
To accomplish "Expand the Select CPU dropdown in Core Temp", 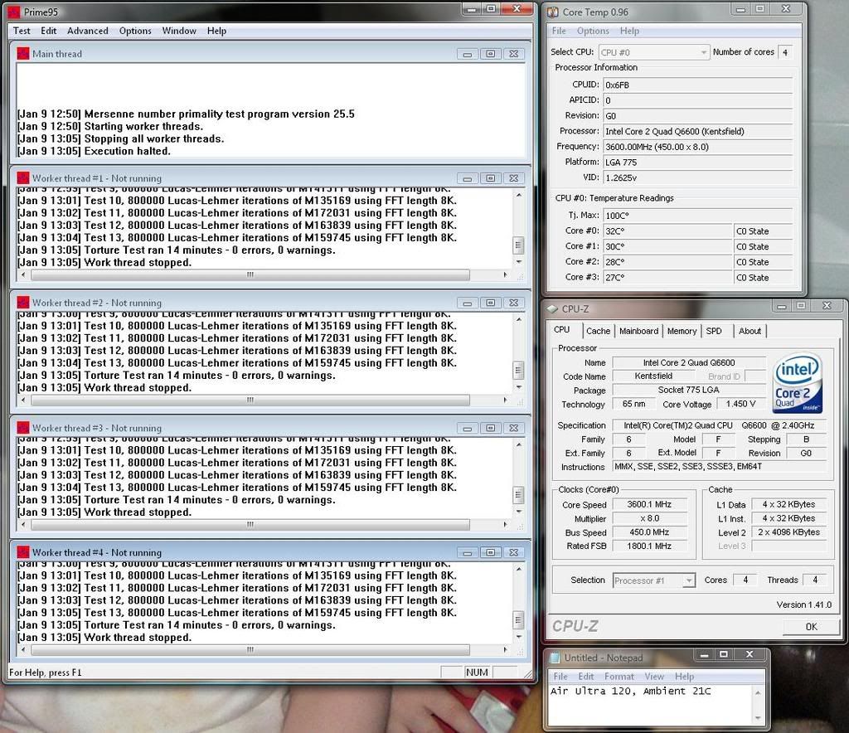I will point(703,52).
